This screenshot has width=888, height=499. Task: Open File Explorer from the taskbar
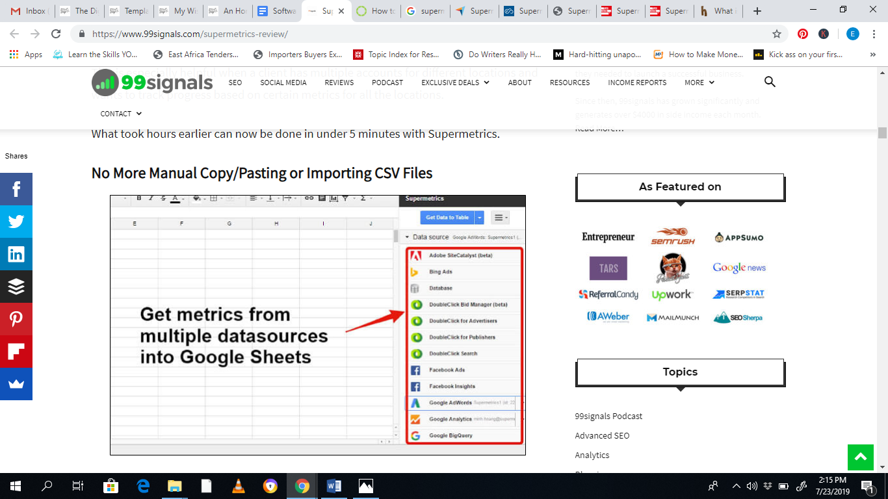(175, 486)
